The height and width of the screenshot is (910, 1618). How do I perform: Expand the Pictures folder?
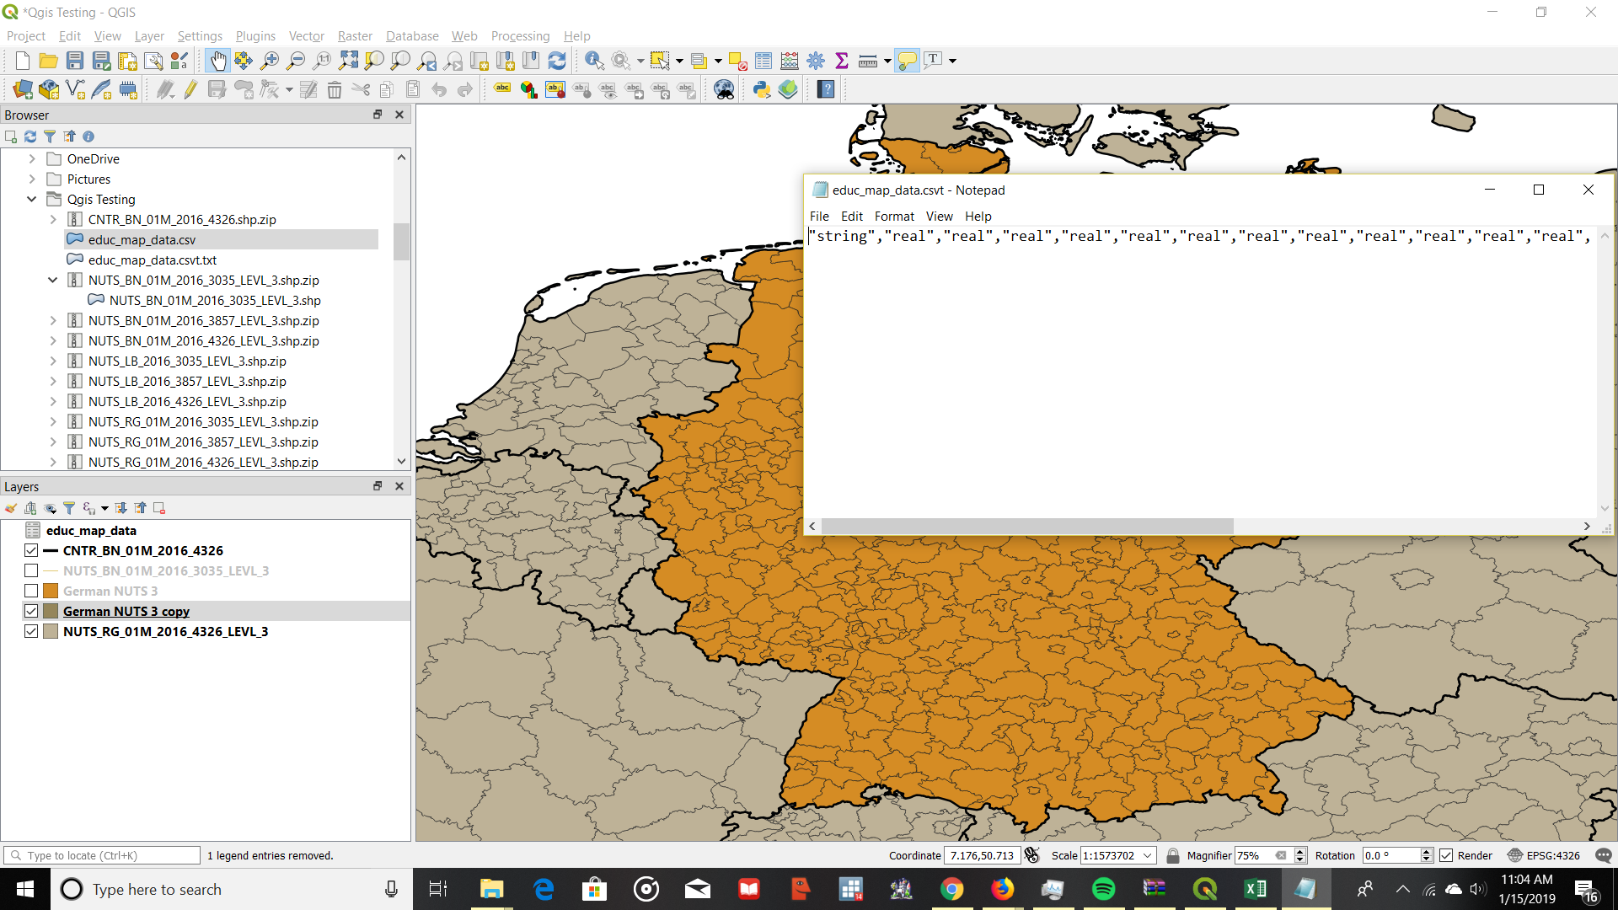point(32,179)
